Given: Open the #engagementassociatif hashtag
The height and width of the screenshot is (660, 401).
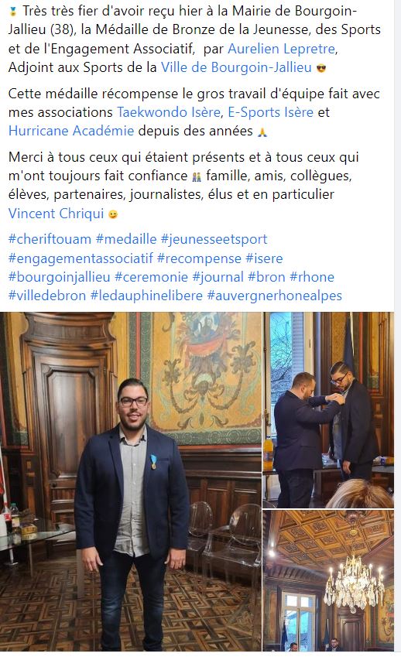Looking at the screenshot, I should (81, 258).
